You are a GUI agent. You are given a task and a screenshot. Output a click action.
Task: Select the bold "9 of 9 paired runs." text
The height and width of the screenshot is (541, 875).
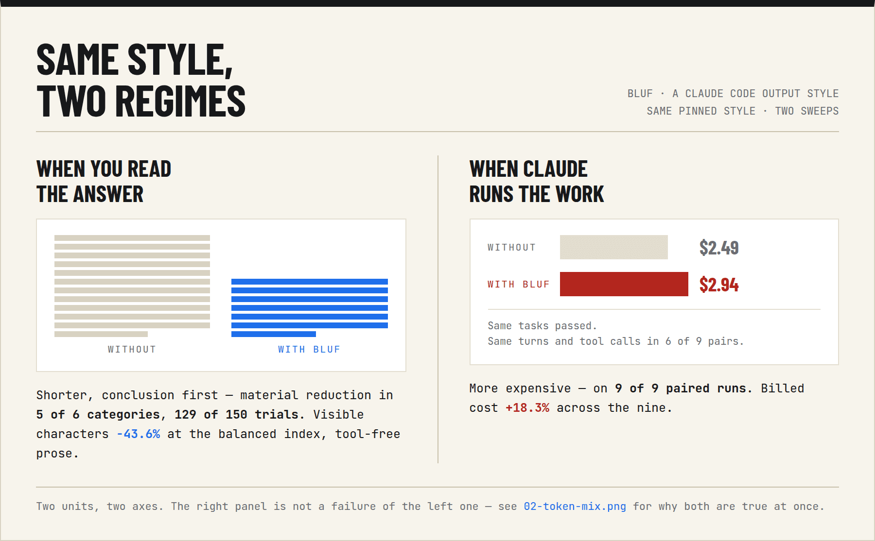683,389
